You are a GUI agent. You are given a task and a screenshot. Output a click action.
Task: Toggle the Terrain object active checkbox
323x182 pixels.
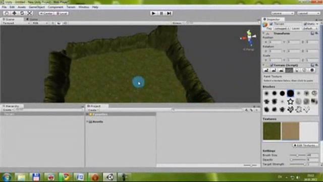click(x=272, y=24)
